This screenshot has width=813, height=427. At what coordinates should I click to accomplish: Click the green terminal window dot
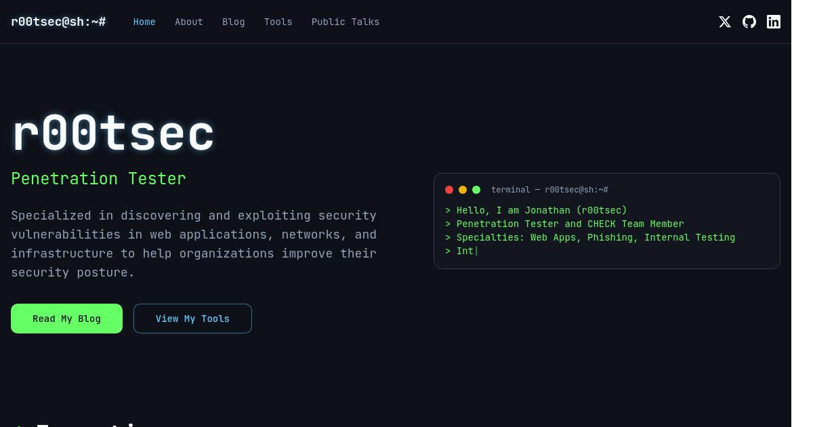[x=476, y=190]
